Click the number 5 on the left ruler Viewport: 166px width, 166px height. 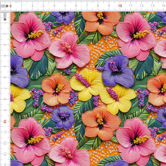(5, 66)
